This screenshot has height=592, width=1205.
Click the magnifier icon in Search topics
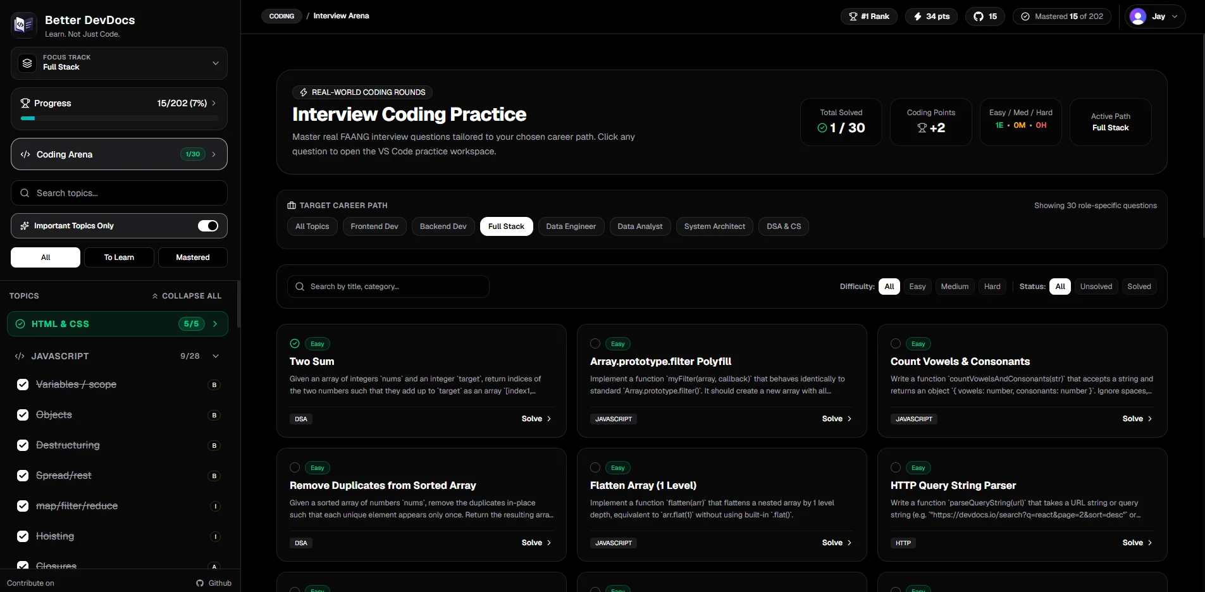coord(25,193)
